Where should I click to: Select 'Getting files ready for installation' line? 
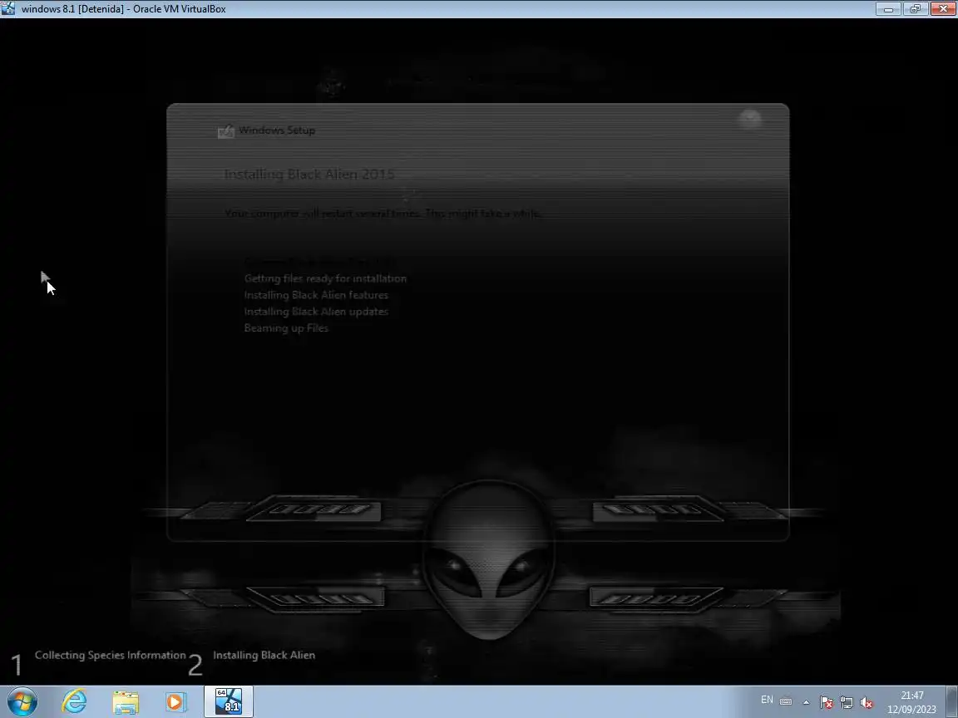tap(325, 278)
